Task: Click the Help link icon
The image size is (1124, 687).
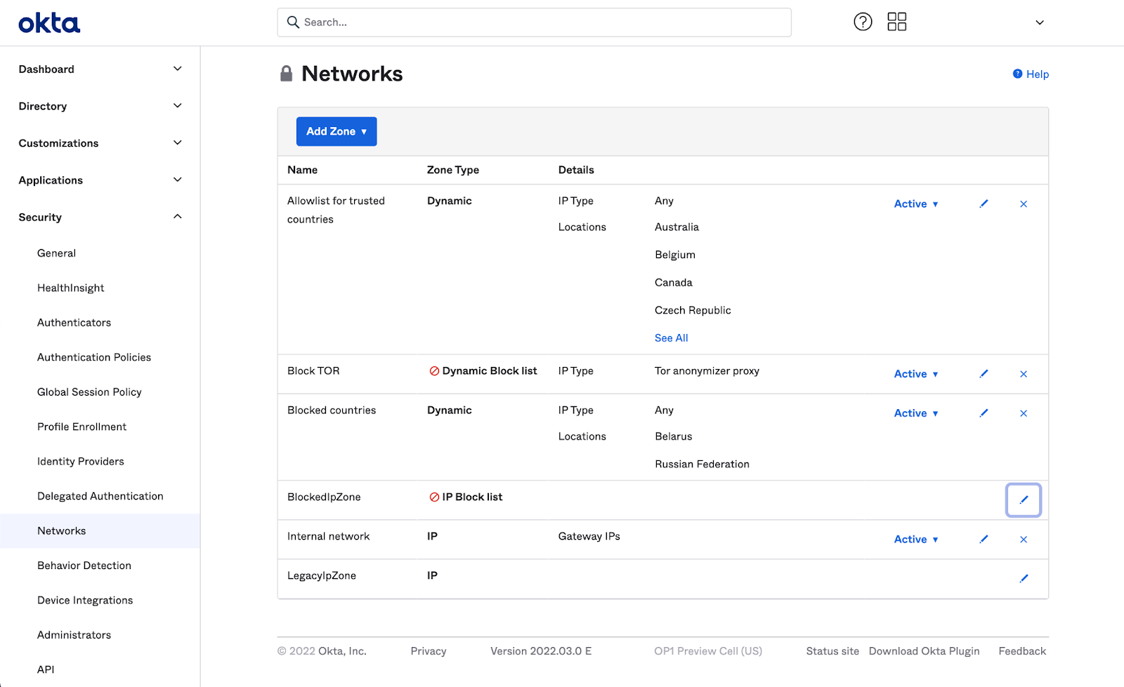Action: 1017,74
